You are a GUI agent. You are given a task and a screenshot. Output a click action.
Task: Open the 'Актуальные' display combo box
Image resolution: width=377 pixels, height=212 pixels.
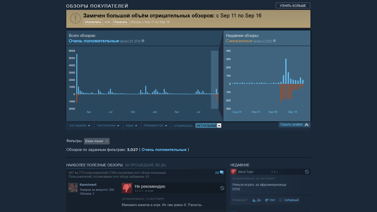[208, 125]
